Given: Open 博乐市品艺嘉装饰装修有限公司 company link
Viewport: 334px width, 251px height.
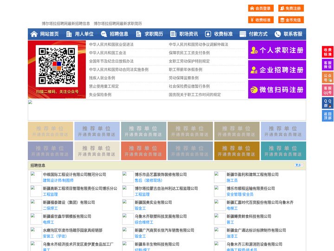Looking at the screenshot, I should coord(161,174).
